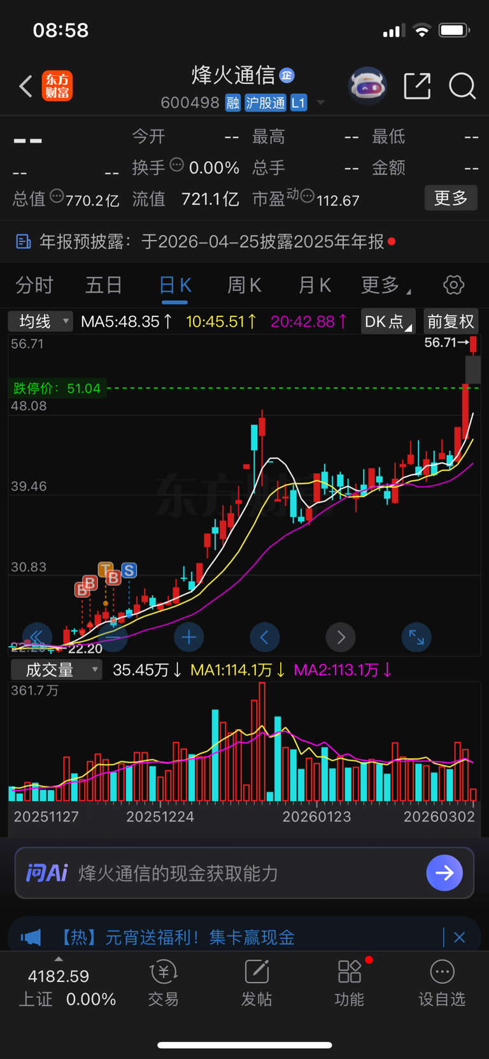Open the 成交量 indicator dropdown
Screen dimensions: 489x1059
[x=57, y=670]
